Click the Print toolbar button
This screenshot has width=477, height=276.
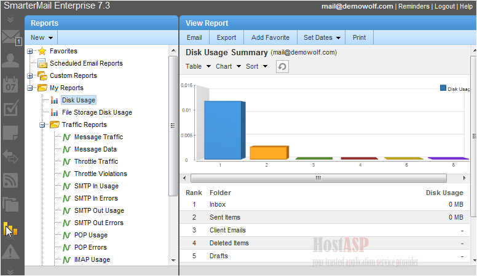tap(359, 37)
